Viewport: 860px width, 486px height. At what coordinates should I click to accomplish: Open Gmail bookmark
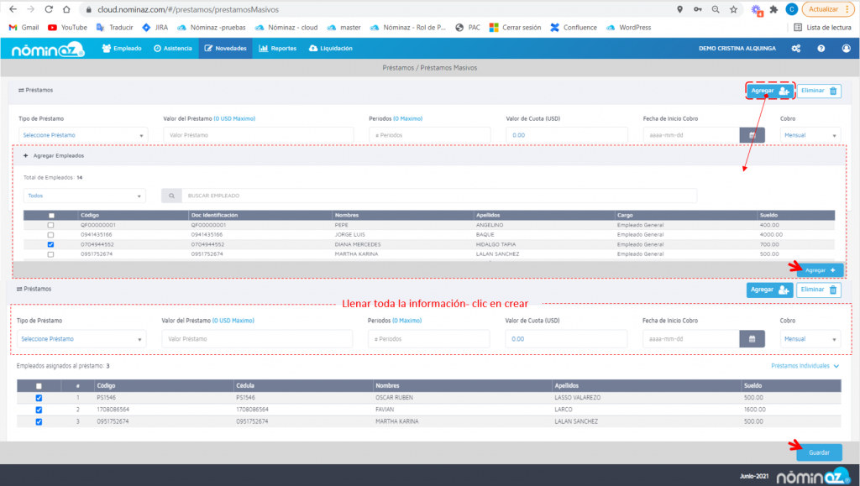point(24,28)
